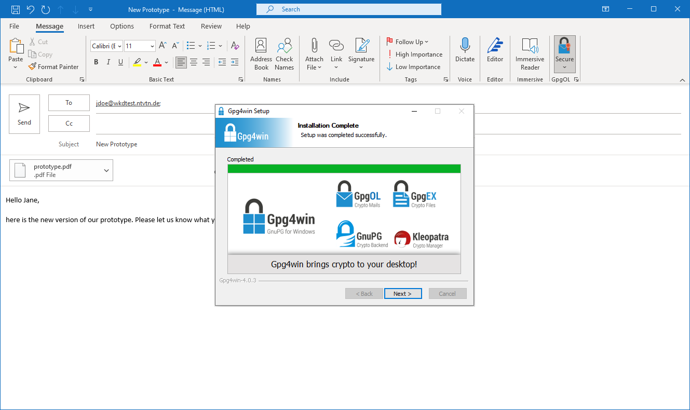Paste clipboard content with the Paste icon
The width and height of the screenshot is (690, 410).
click(x=16, y=46)
